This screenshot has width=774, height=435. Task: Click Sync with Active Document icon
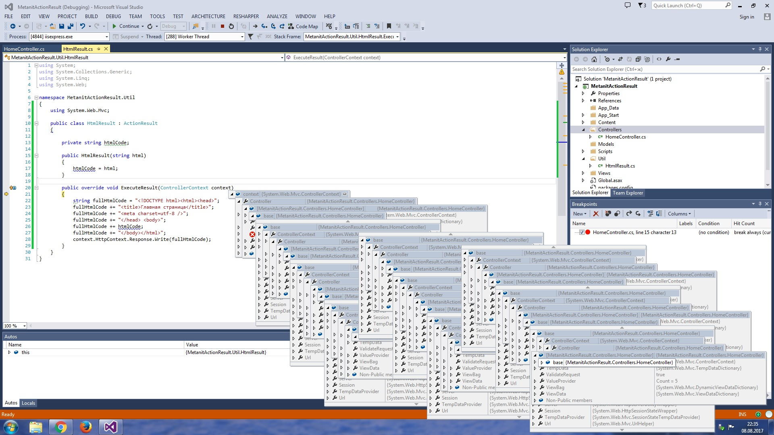click(x=620, y=59)
